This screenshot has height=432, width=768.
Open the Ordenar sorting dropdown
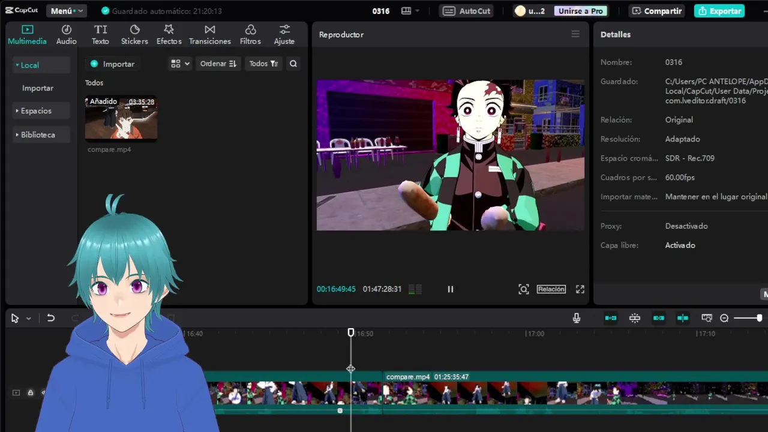218,64
